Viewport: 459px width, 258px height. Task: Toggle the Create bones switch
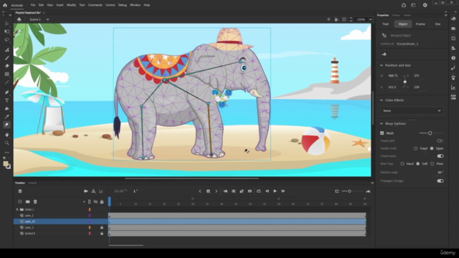point(440,156)
